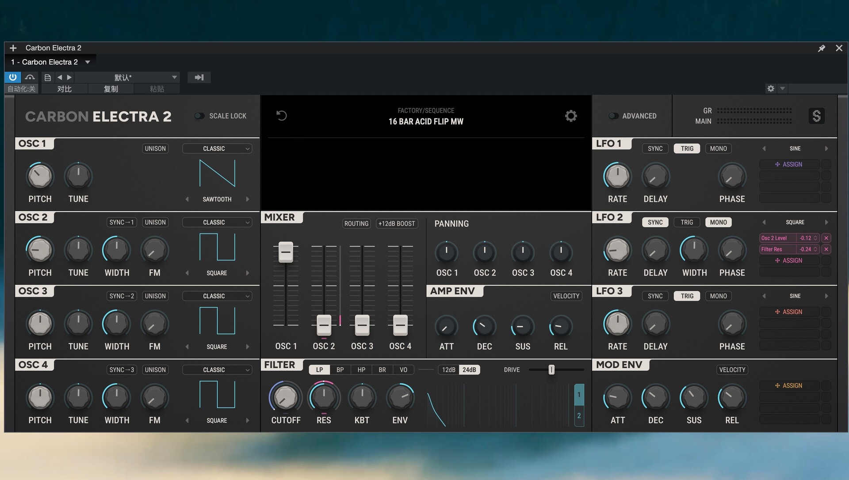Select previous OSC 4 waveform arrow
This screenshot has height=480, width=849.
pyautogui.click(x=187, y=421)
